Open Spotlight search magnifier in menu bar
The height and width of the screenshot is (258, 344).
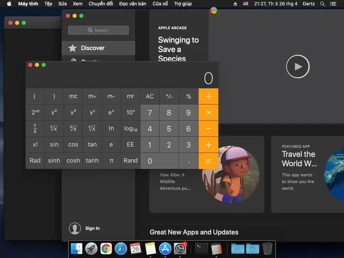click(x=322, y=4)
